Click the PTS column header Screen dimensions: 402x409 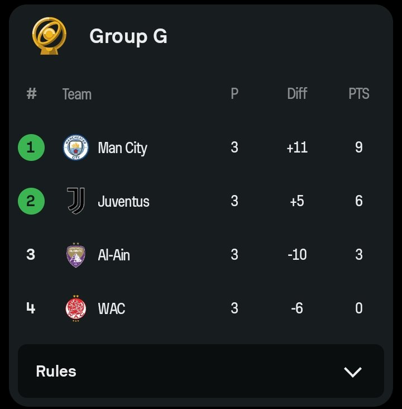click(358, 93)
